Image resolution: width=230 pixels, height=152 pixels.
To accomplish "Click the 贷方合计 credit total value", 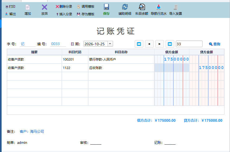I will coord(212,121).
